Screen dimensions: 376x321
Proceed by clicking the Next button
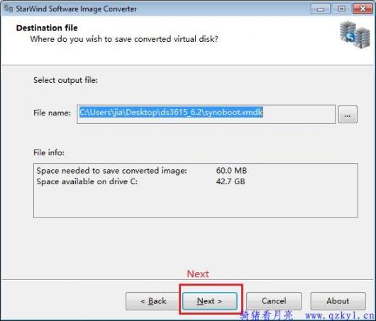[209, 301]
